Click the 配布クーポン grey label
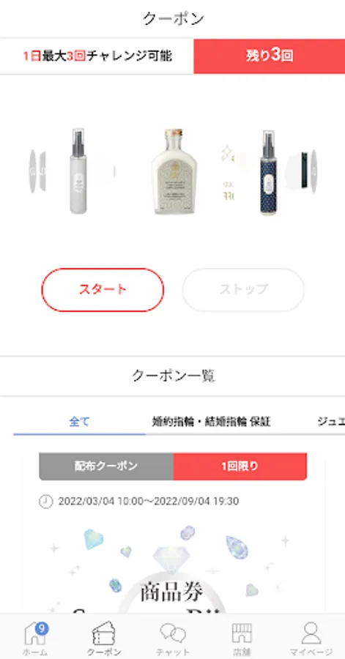345x659 pixels. (x=106, y=466)
